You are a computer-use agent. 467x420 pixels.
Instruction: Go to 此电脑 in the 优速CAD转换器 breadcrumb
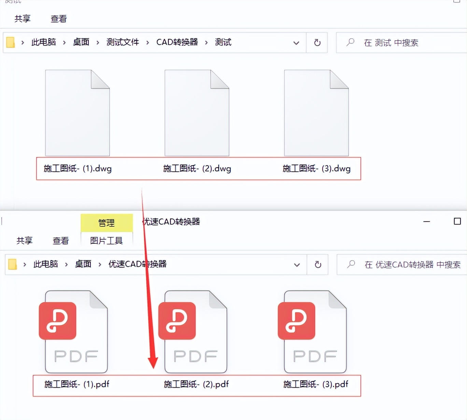46,264
